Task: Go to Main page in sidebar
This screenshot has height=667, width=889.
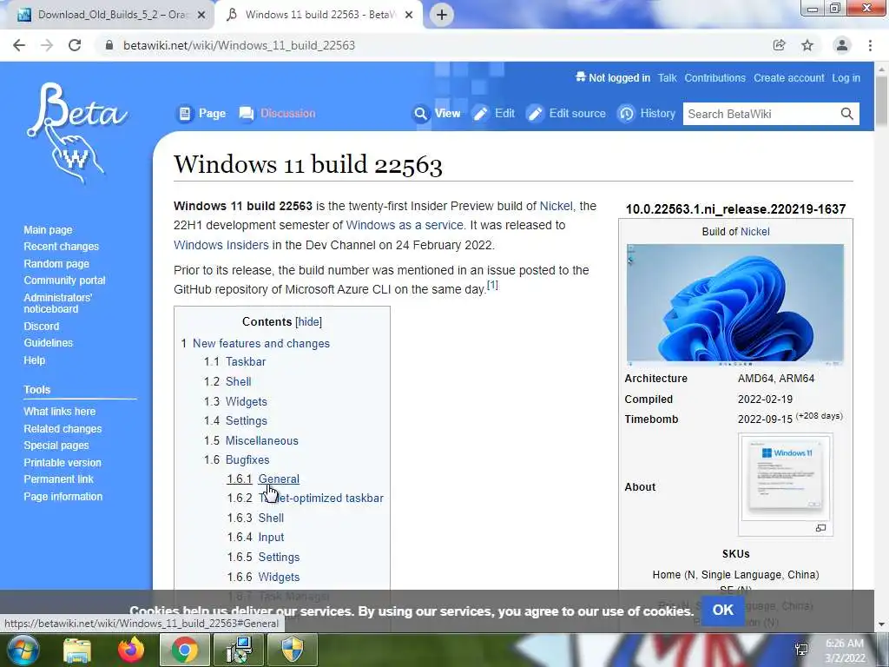Action: tap(49, 229)
